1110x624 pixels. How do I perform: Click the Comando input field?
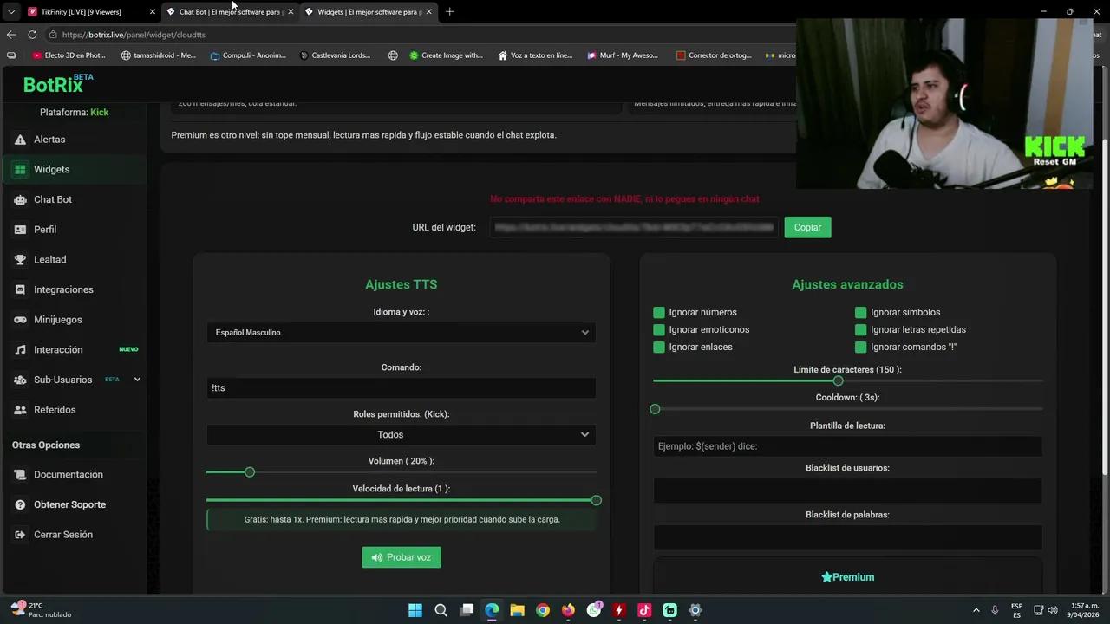[x=402, y=388]
